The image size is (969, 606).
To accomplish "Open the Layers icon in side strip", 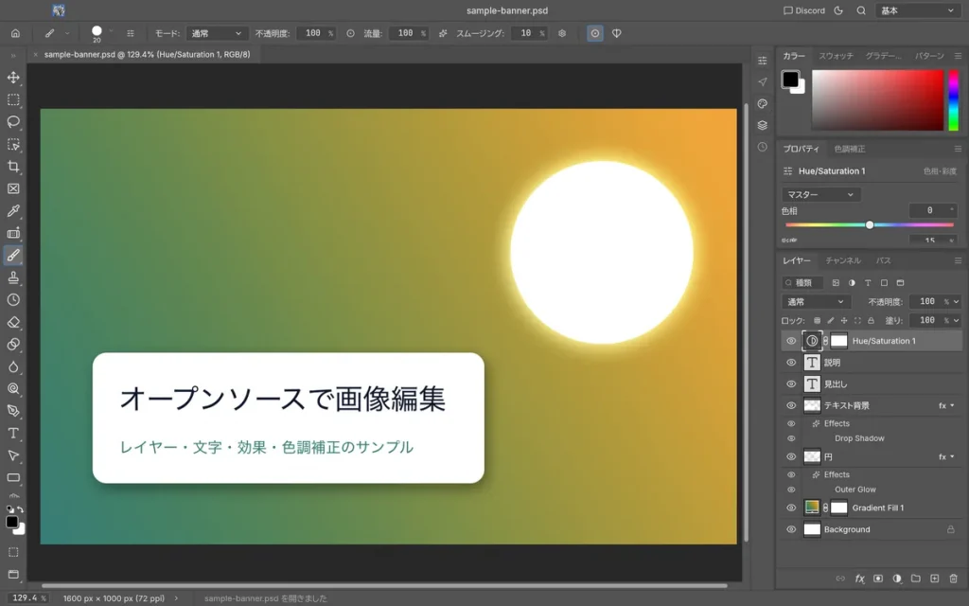I will (x=763, y=126).
